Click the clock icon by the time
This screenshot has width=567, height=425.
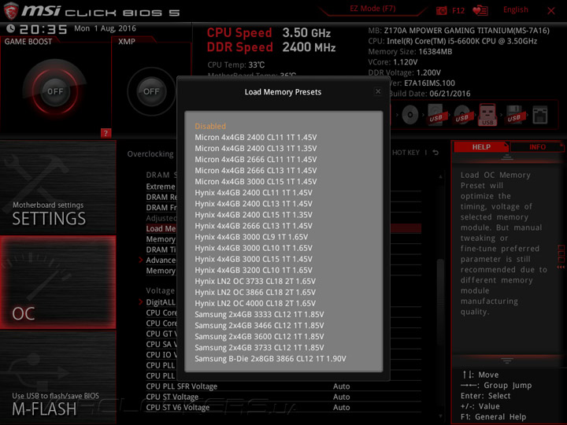[x=10, y=28]
